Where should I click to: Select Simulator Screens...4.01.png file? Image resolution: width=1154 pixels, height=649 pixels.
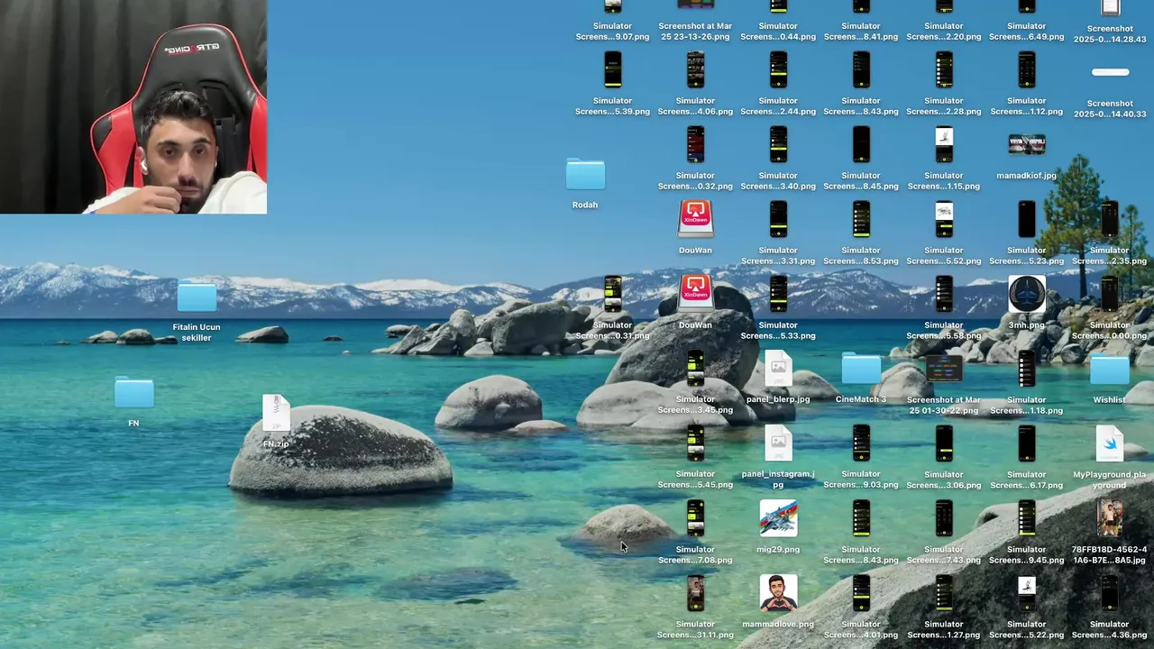point(861,593)
